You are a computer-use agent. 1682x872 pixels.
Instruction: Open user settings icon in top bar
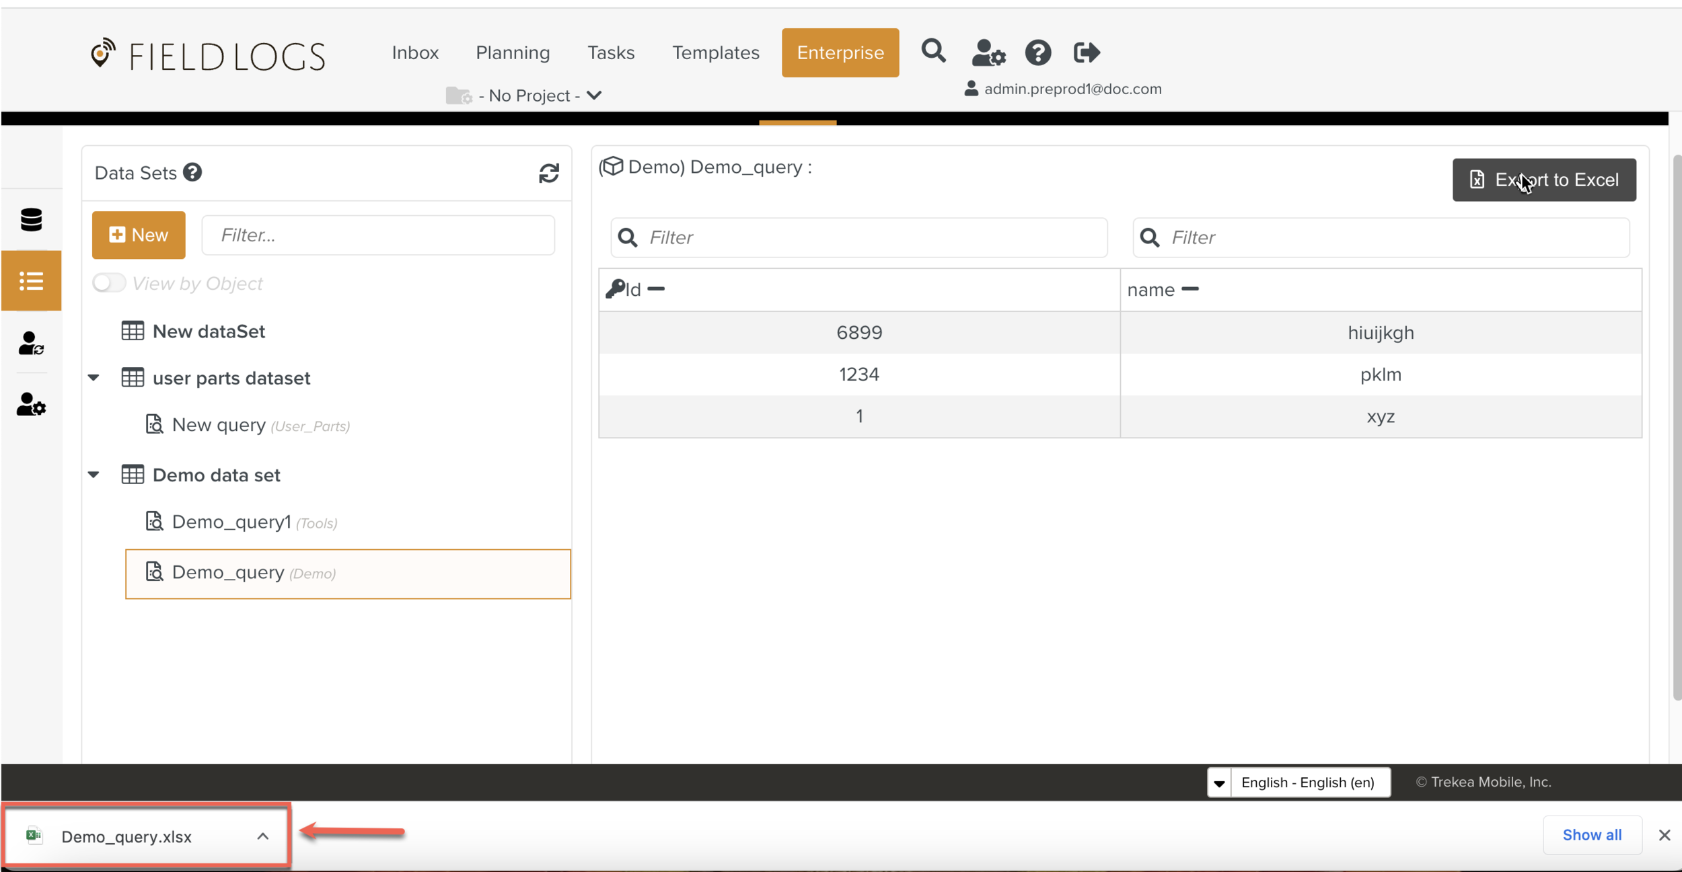coord(988,52)
